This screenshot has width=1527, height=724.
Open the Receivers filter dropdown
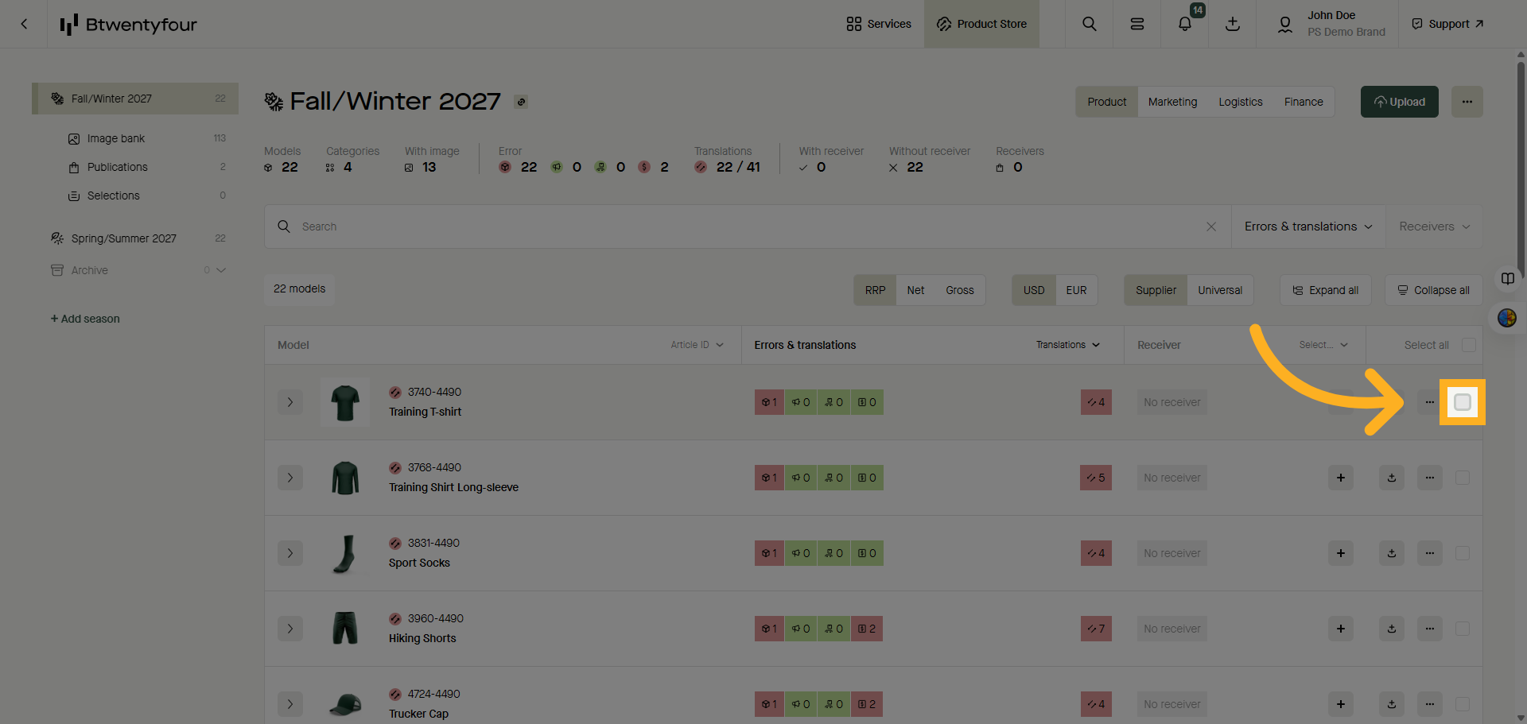pos(1434,226)
